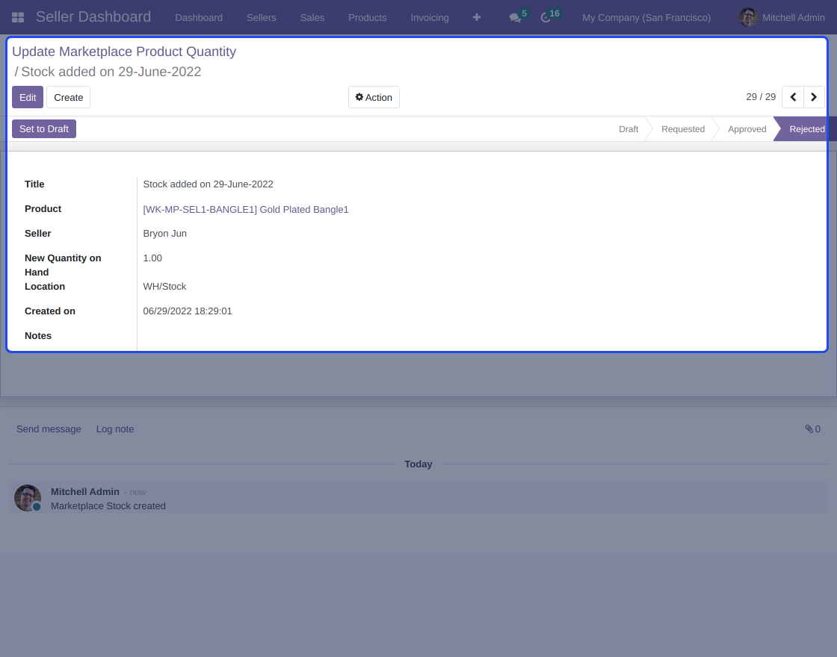The height and width of the screenshot is (657, 837).
Task: Click quantity value '1.00'
Action: (x=152, y=258)
